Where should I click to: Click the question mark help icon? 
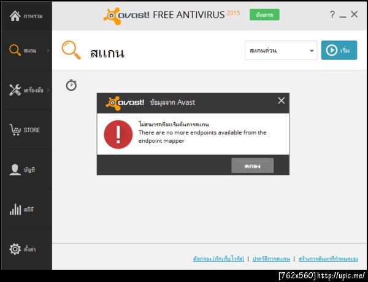(332, 15)
